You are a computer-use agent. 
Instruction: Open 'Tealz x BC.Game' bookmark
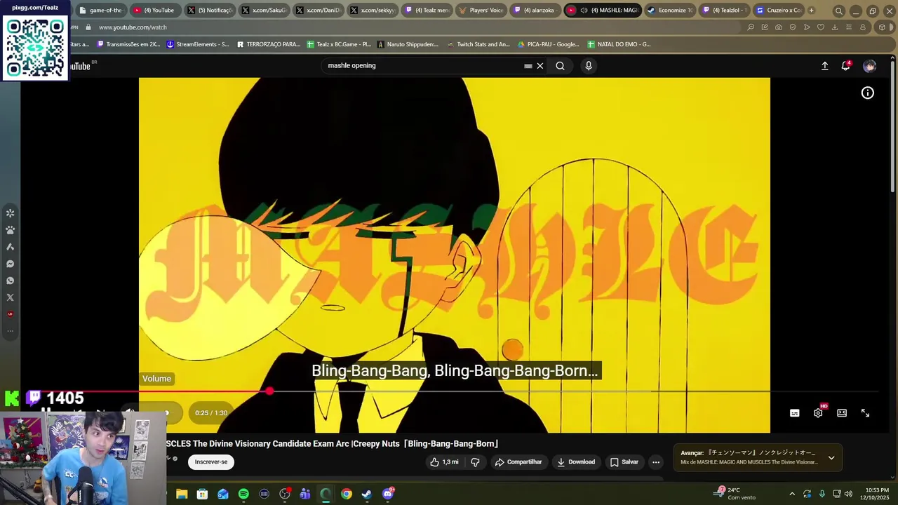(339, 44)
